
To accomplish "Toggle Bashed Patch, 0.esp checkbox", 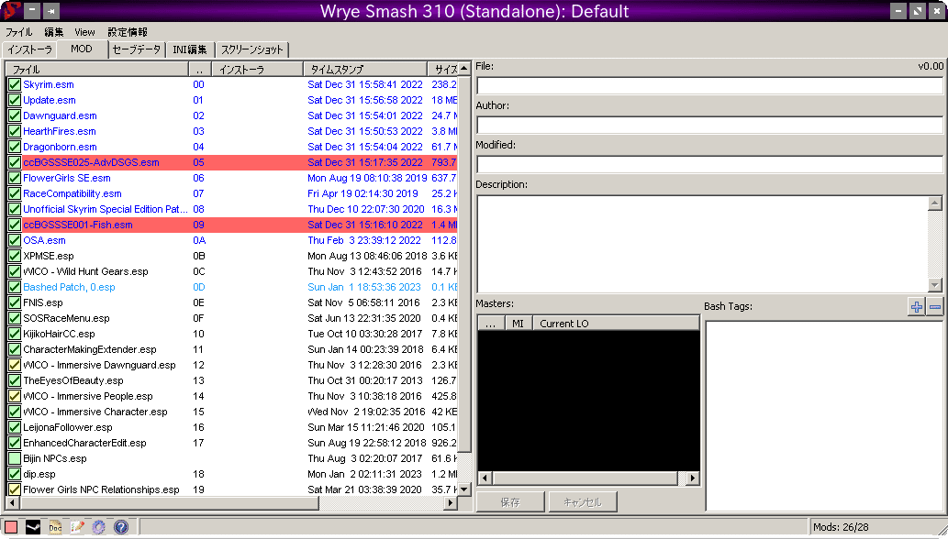I will click(15, 287).
